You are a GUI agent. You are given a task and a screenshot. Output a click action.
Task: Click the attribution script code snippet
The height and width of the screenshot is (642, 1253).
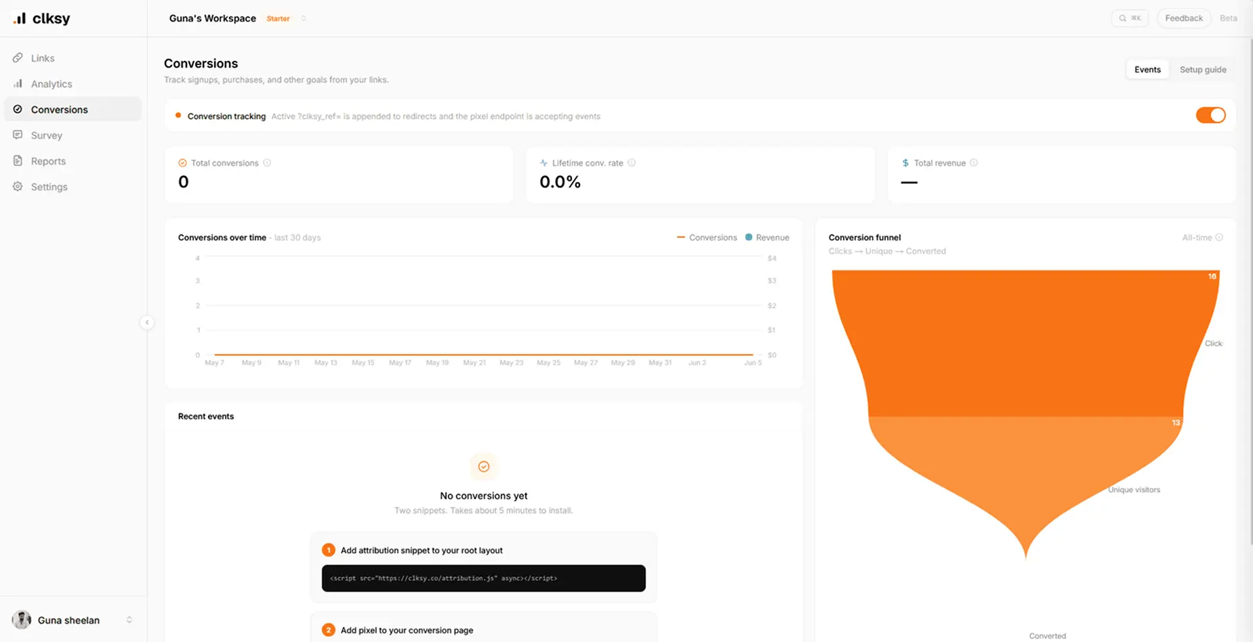[484, 578]
